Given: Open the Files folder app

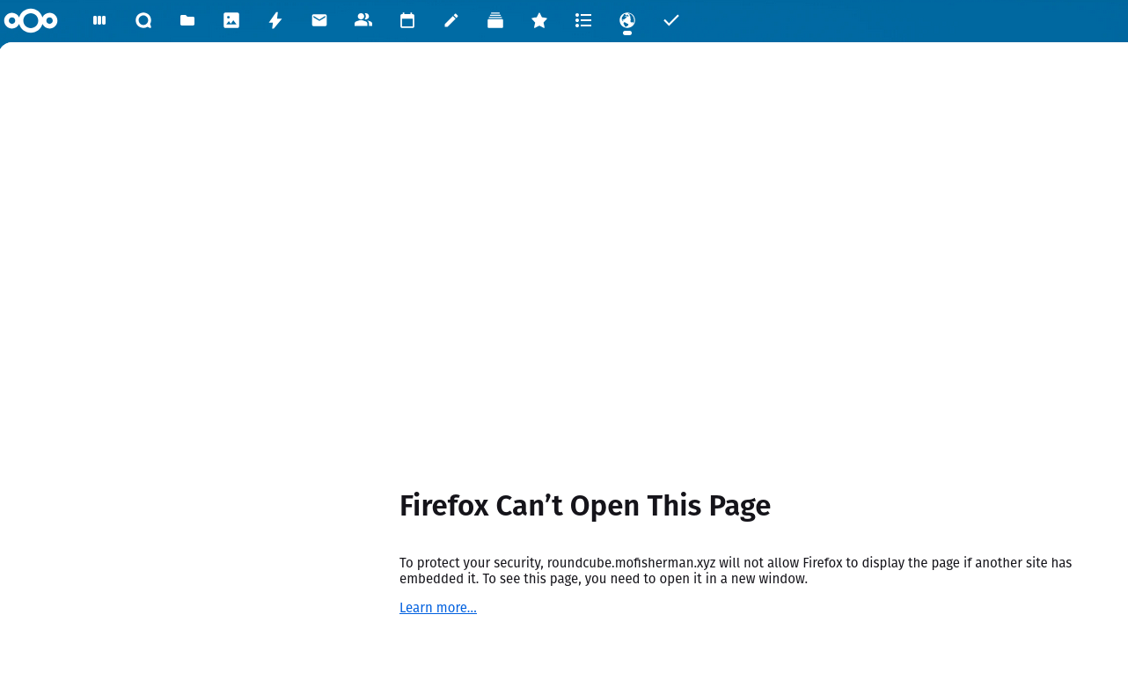Looking at the screenshot, I should [187, 20].
